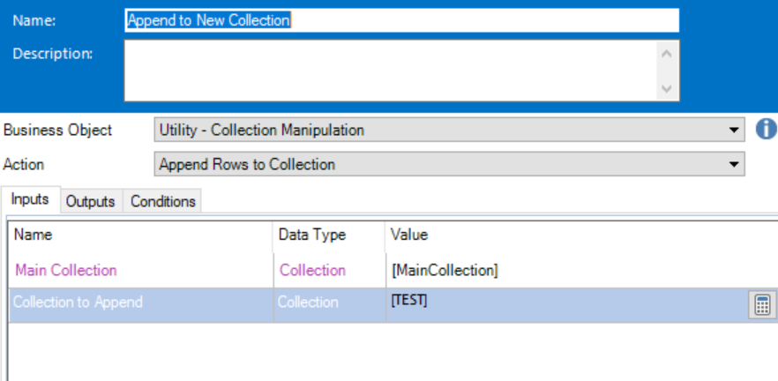Click the Description scrollbar up arrow
Image resolution: width=778 pixels, height=381 pixels.
click(666, 54)
